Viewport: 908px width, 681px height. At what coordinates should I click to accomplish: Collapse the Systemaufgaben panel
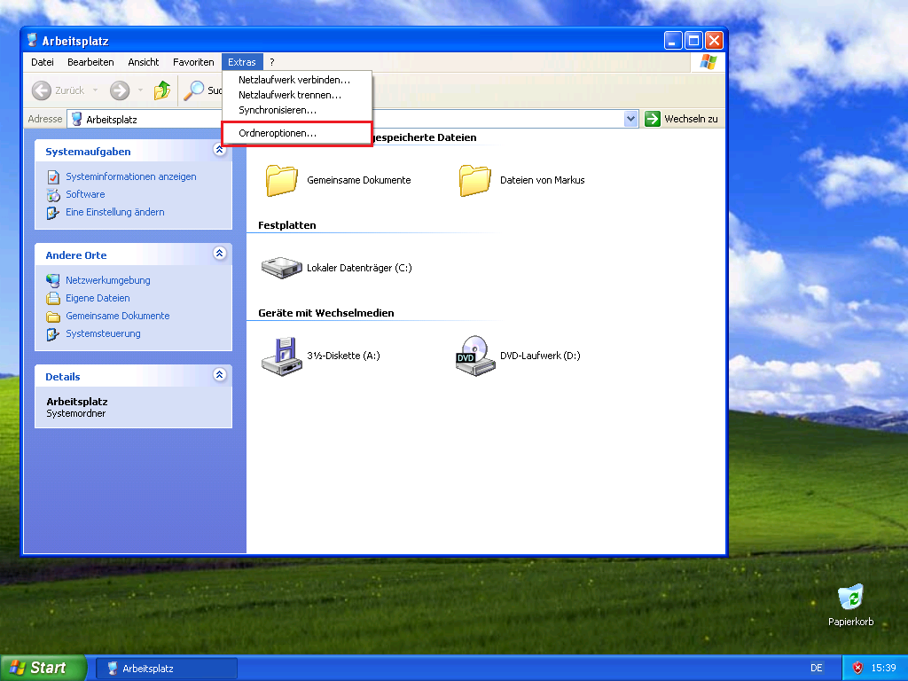[x=220, y=150]
